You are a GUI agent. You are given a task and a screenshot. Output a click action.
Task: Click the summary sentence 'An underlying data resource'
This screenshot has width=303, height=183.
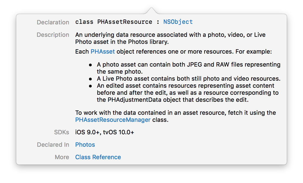(170, 38)
